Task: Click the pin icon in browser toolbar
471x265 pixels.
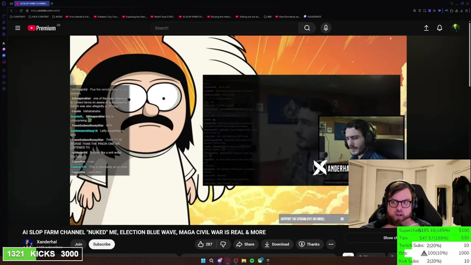Action: click(419, 11)
